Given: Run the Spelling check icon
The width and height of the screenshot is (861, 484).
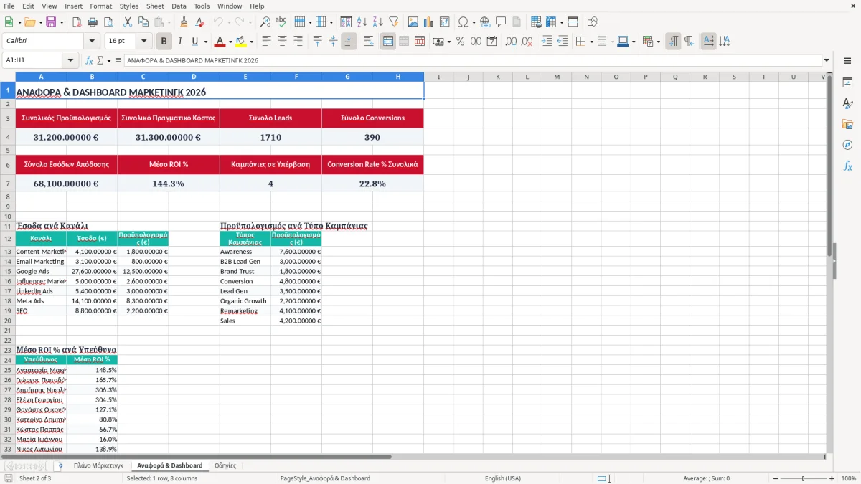Looking at the screenshot, I should tap(281, 22).
